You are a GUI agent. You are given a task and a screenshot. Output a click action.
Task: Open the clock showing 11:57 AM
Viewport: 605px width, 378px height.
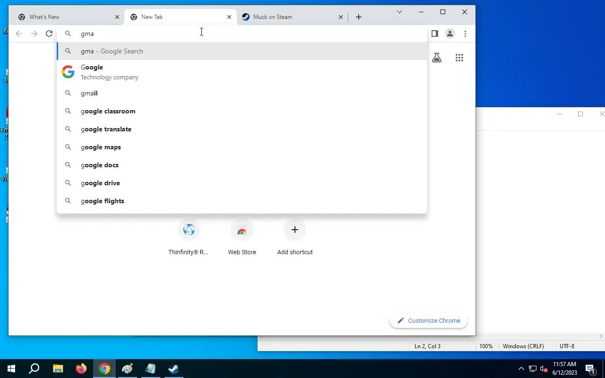(x=564, y=369)
